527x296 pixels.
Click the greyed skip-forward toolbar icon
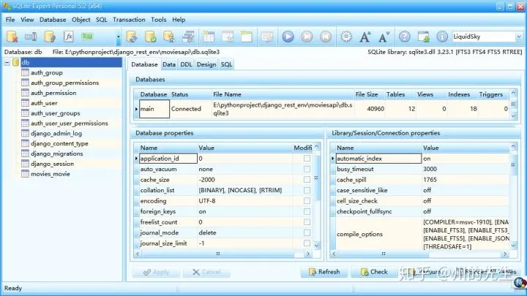pos(307,37)
